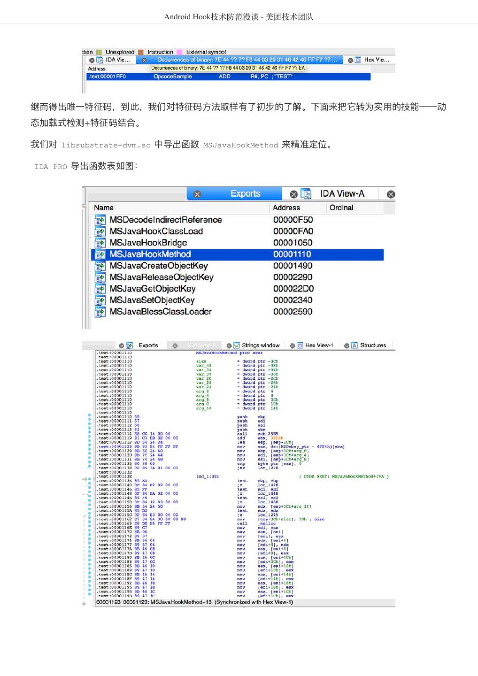Close the Structures tab

point(347,346)
